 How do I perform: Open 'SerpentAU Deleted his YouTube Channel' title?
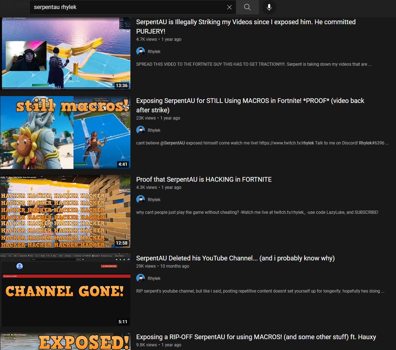click(x=235, y=258)
